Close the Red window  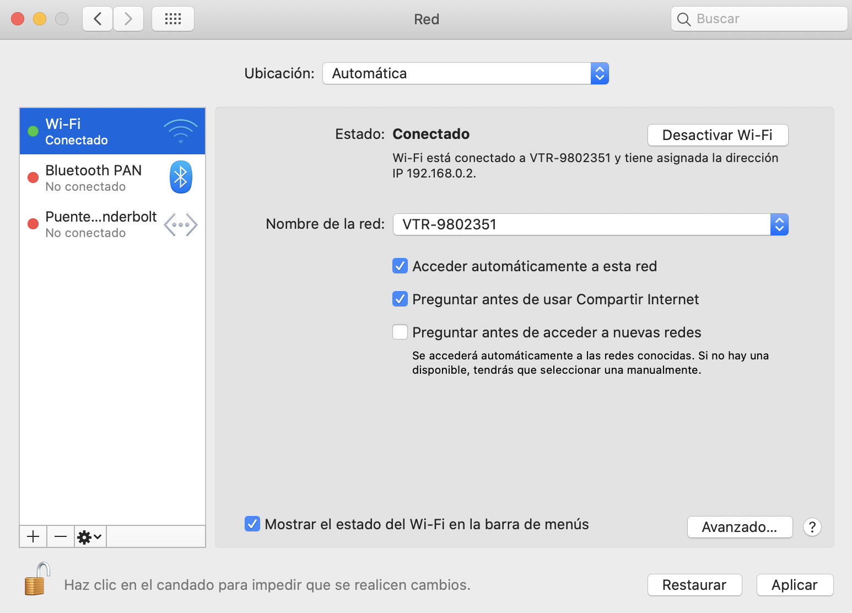point(18,19)
